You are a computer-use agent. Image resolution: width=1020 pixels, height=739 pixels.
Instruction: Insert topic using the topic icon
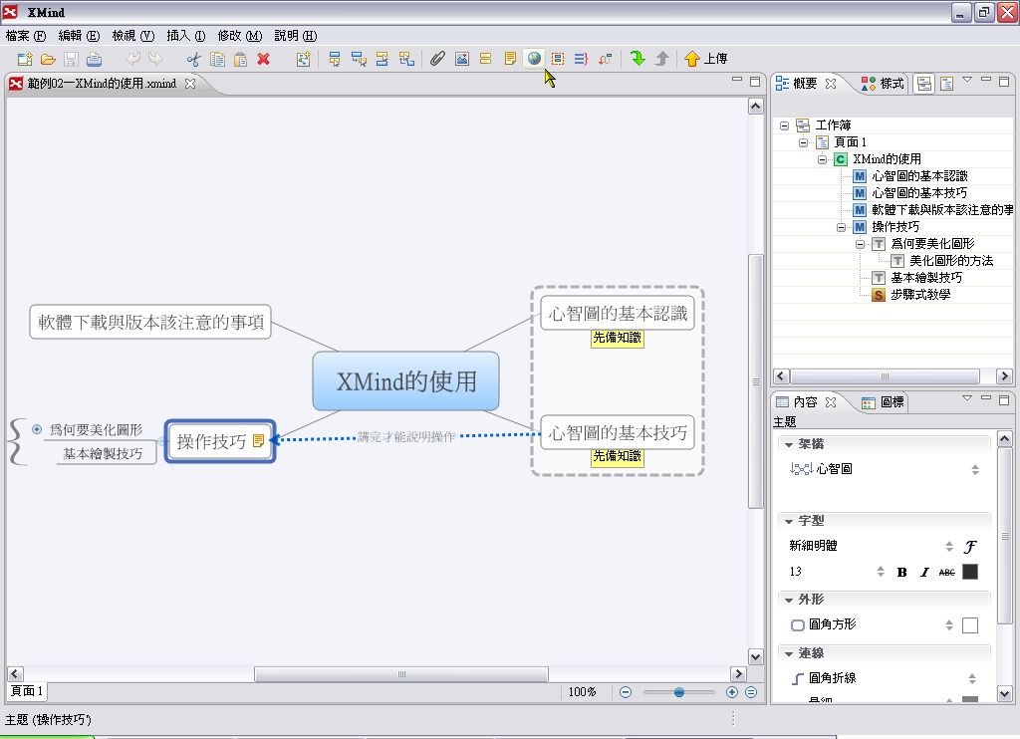click(x=335, y=59)
